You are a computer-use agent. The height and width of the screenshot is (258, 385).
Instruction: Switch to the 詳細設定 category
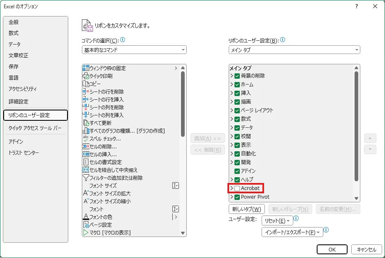pos(19,101)
